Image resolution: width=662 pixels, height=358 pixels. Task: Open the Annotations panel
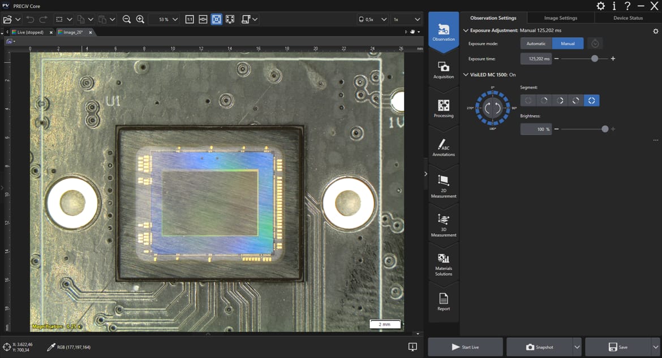(444, 147)
